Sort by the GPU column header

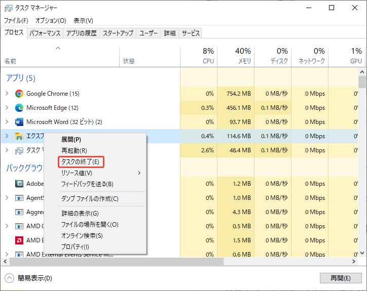tap(346, 56)
